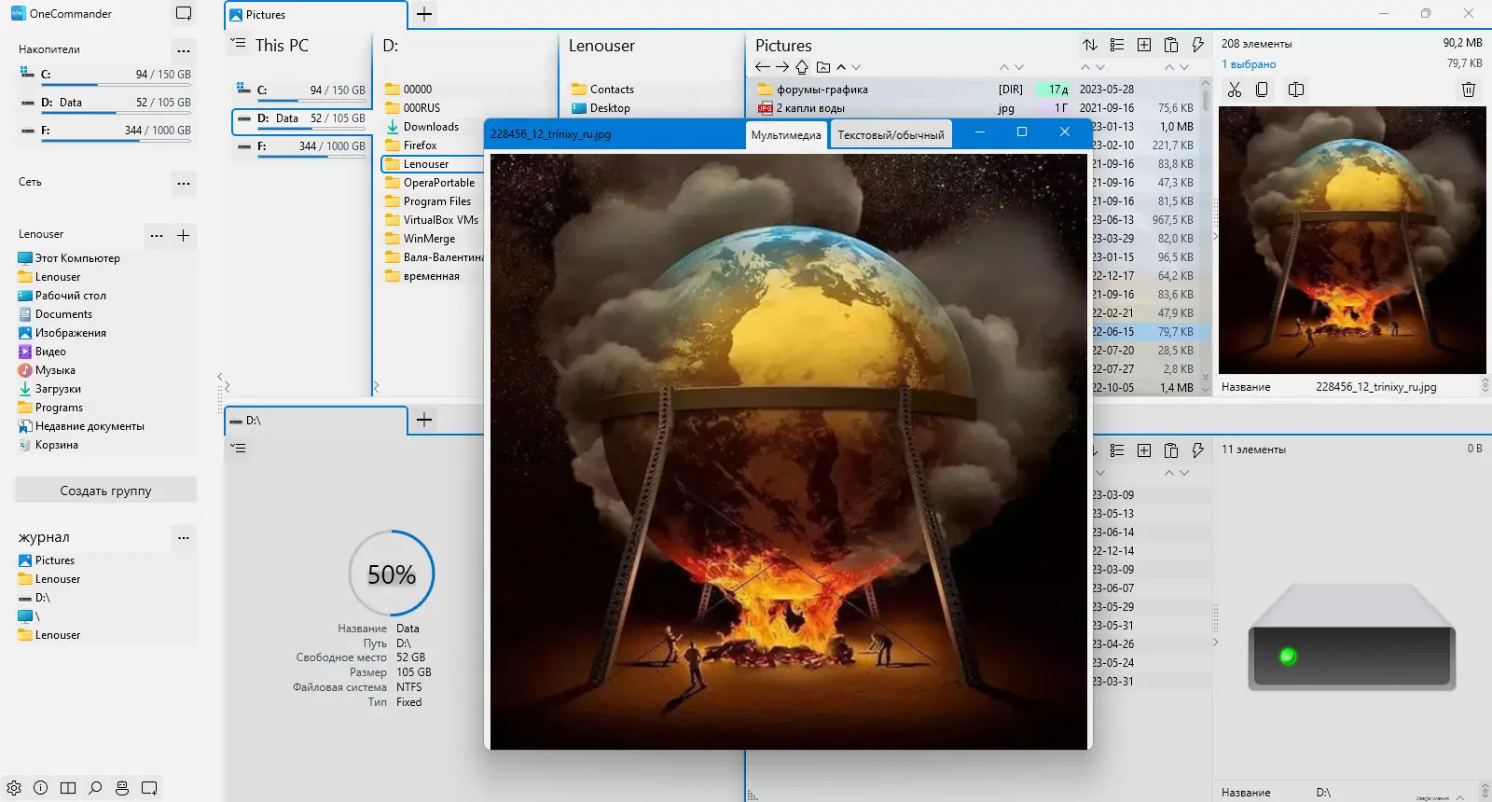Toggle the column list icon beside This PC

[x=239, y=44]
